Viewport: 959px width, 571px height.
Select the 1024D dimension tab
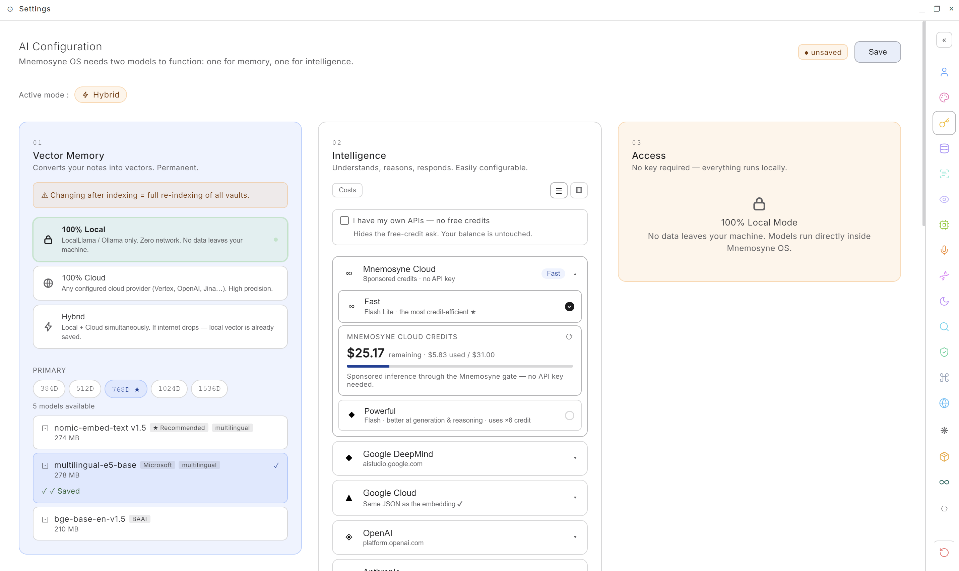169,389
